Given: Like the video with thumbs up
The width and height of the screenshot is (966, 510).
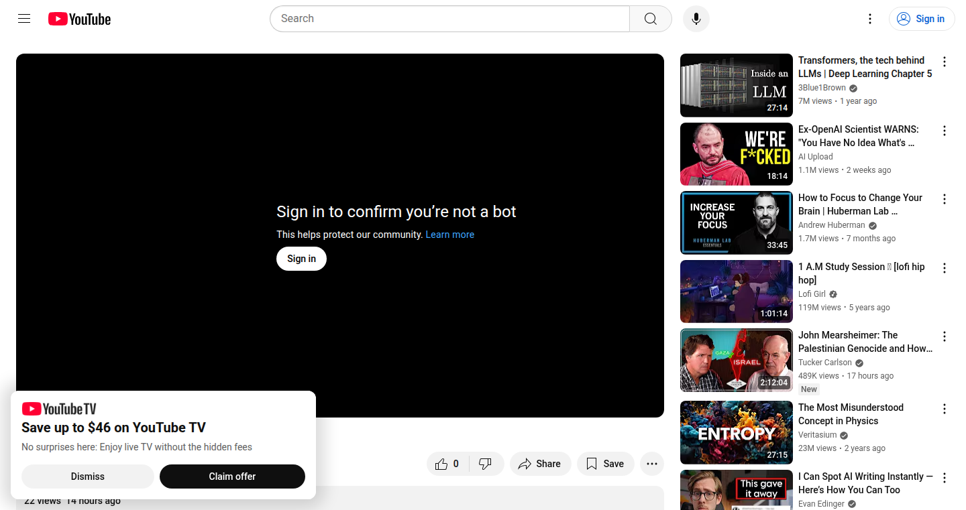Looking at the screenshot, I should 447,464.
